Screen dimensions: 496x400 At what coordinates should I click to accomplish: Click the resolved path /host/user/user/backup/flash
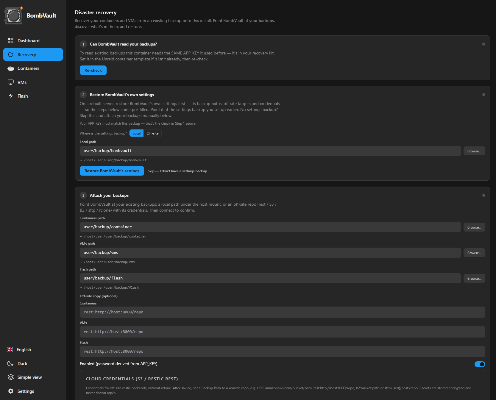111,287
